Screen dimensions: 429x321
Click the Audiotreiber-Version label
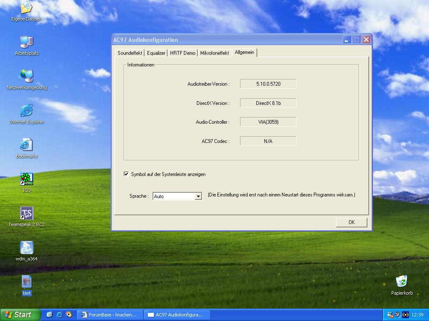click(209, 84)
